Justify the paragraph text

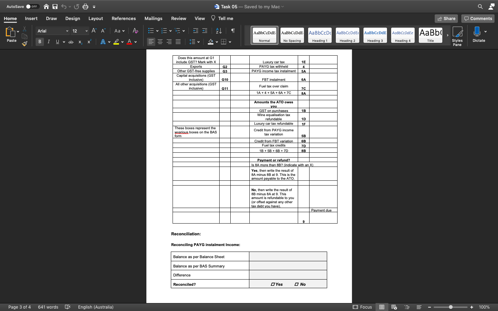point(178,42)
